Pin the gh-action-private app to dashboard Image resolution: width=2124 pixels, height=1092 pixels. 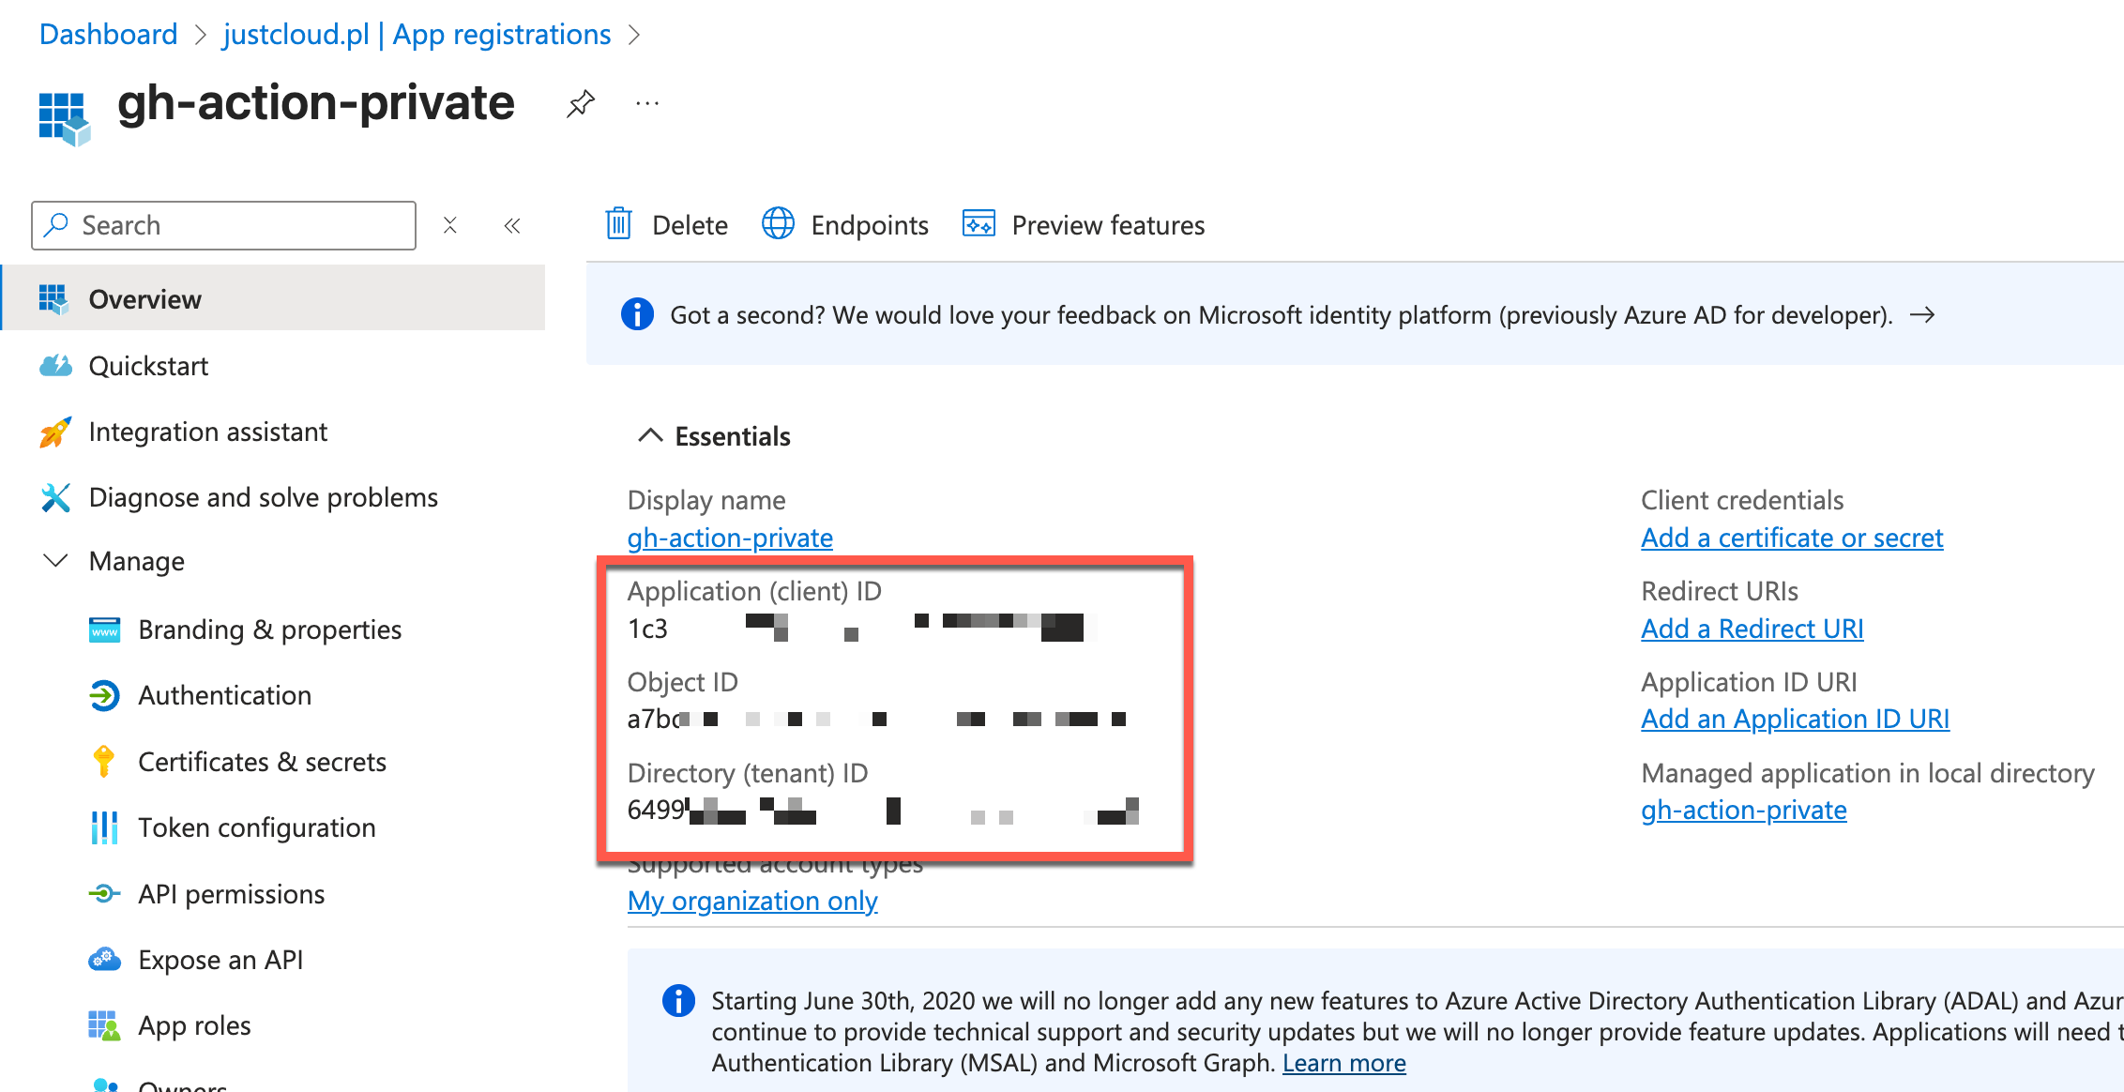(581, 103)
